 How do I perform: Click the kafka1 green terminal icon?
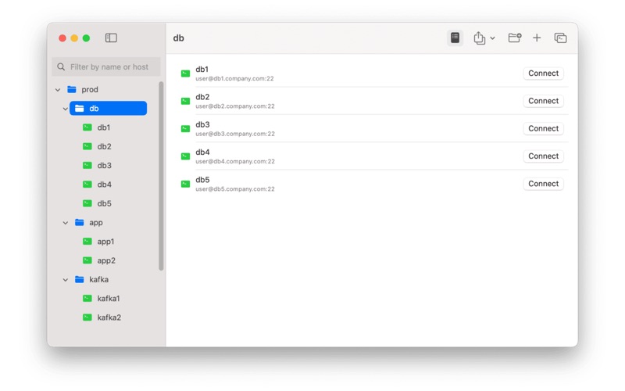(87, 299)
